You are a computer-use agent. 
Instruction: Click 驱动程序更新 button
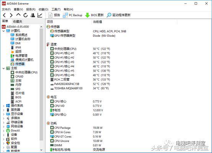[x=119, y=15]
